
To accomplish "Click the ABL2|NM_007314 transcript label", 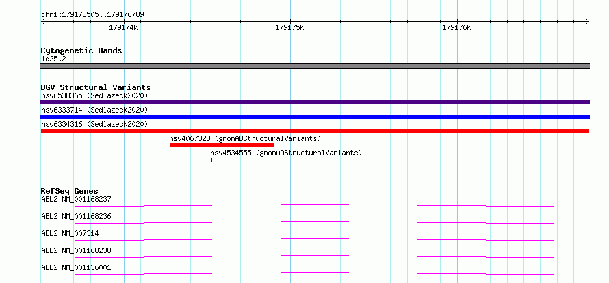I will (70, 233).
